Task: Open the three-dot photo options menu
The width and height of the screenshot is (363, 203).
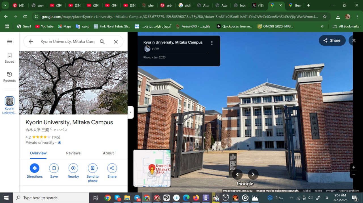Action: click(x=212, y=43)
